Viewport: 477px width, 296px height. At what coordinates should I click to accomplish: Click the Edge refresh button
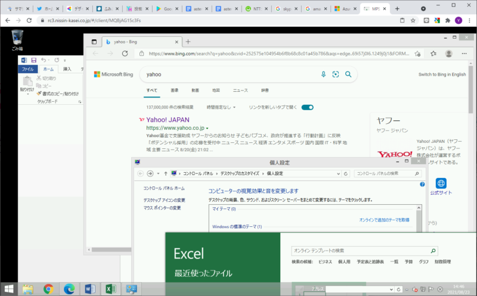(125, 54)
